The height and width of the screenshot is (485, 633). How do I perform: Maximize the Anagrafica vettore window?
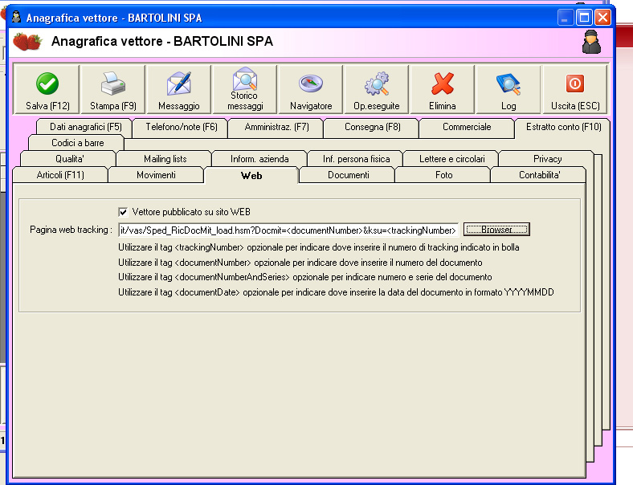pyautogui.click(x=584, y=18)
